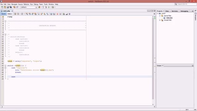Open the File menu
Screen dimensions: 197x111
point(2,4)
